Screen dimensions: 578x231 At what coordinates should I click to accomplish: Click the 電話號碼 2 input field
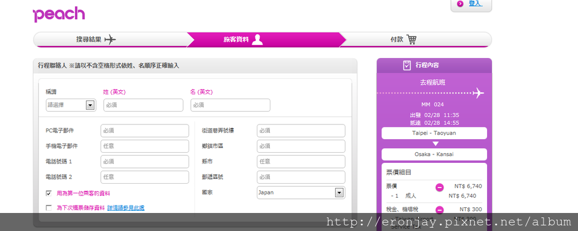click(x=145, y=177)
